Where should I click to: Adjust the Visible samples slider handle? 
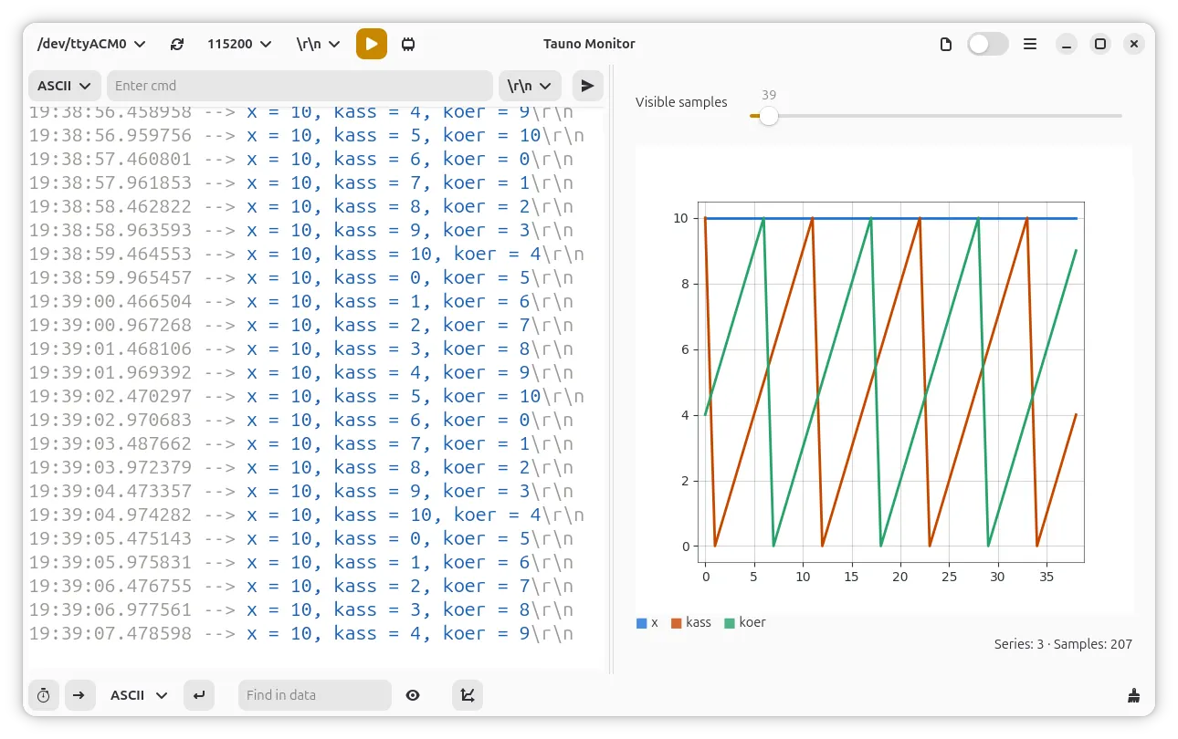pyautogui.click(x=769, y=116)
